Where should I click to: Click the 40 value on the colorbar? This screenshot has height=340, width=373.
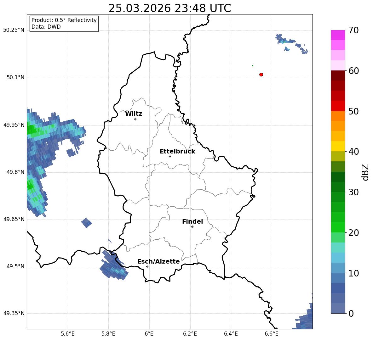353,152
